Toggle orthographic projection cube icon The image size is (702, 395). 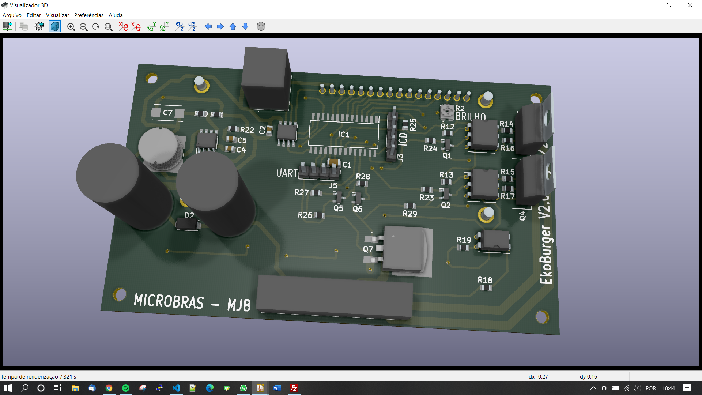coord(261,26)
